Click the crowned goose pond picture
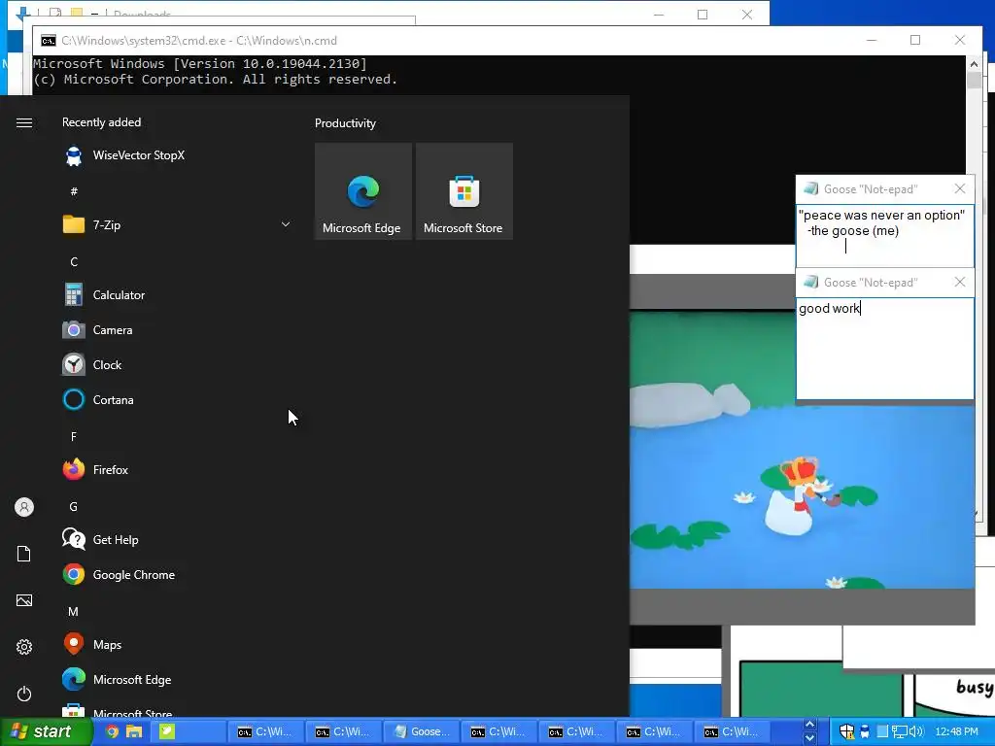The height and width of the screenshot is (746, 995). [x=802, y=449]
